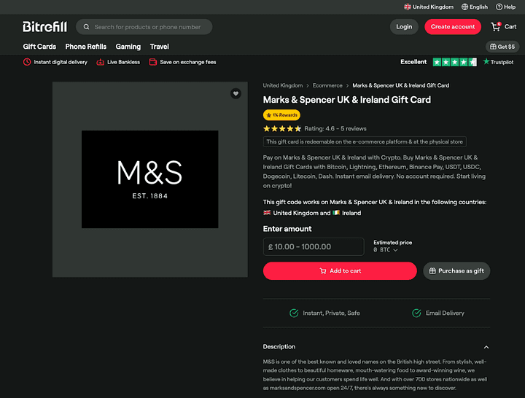
Task: Click the search magnifier icon
Action: pyautogui.click(x=86, y=27)
